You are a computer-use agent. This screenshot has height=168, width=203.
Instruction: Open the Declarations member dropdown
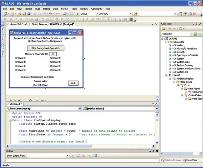pos(156,109)
